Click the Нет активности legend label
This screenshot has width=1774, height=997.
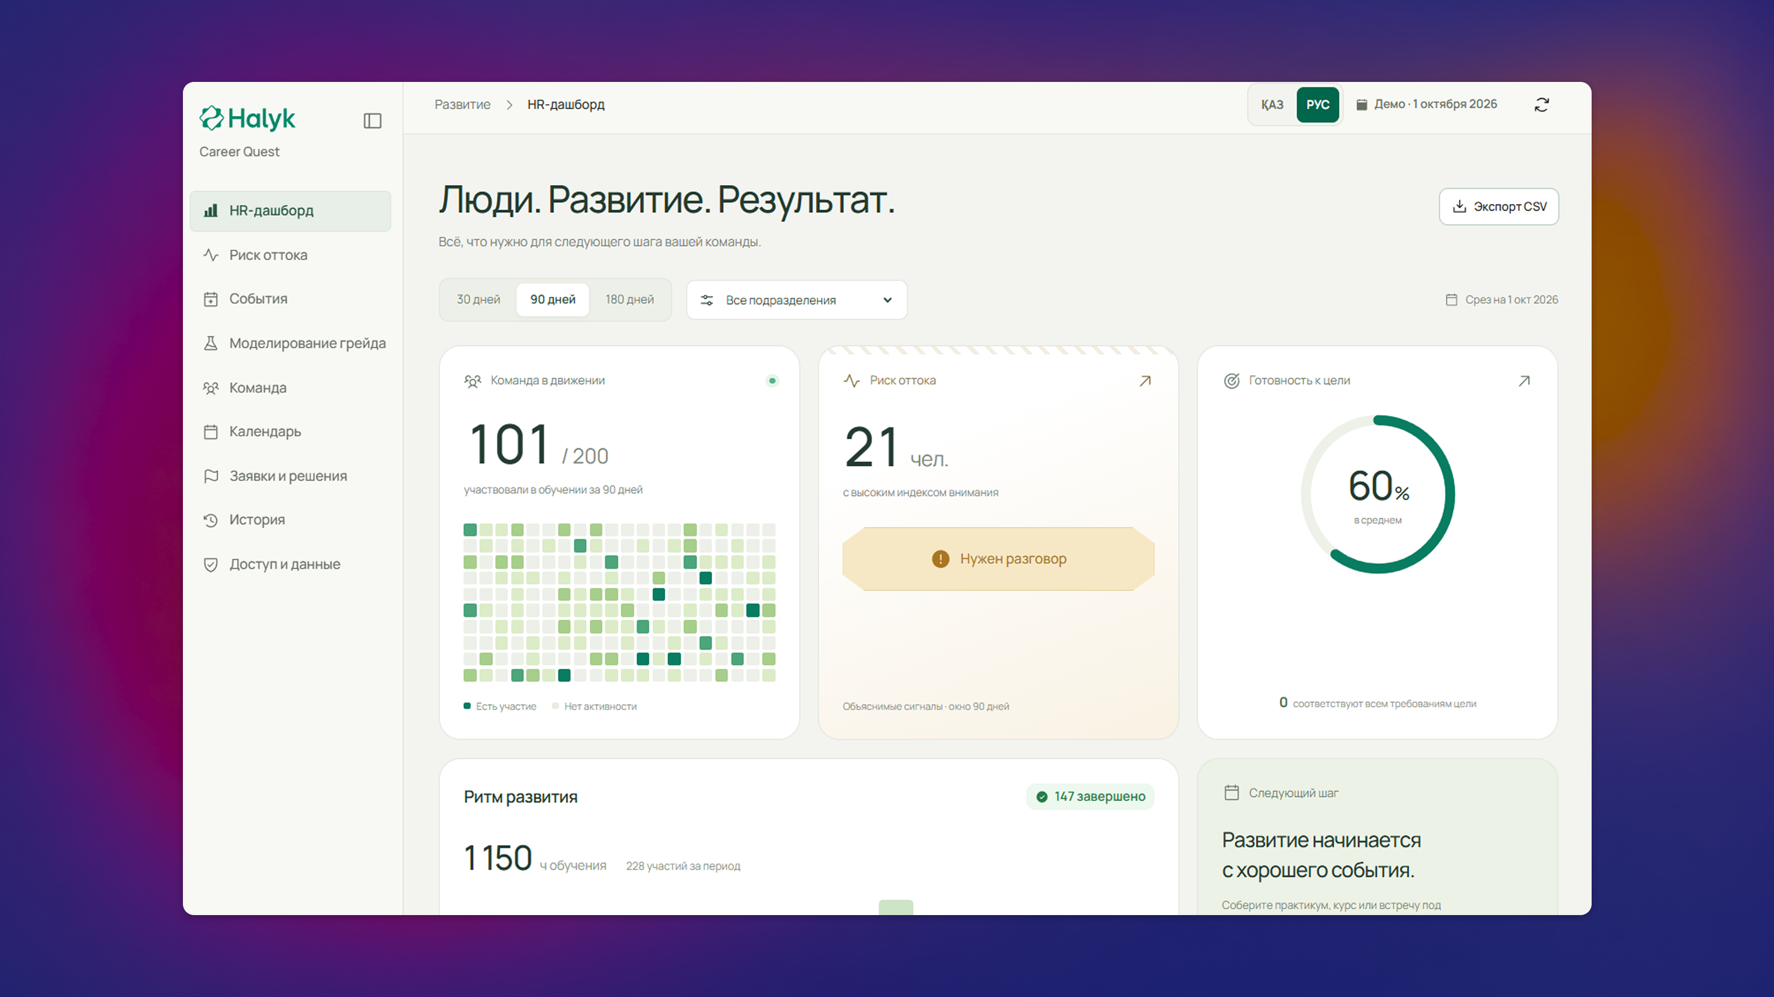coord(601,707)
